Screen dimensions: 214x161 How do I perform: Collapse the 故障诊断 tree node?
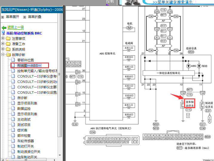3,54
